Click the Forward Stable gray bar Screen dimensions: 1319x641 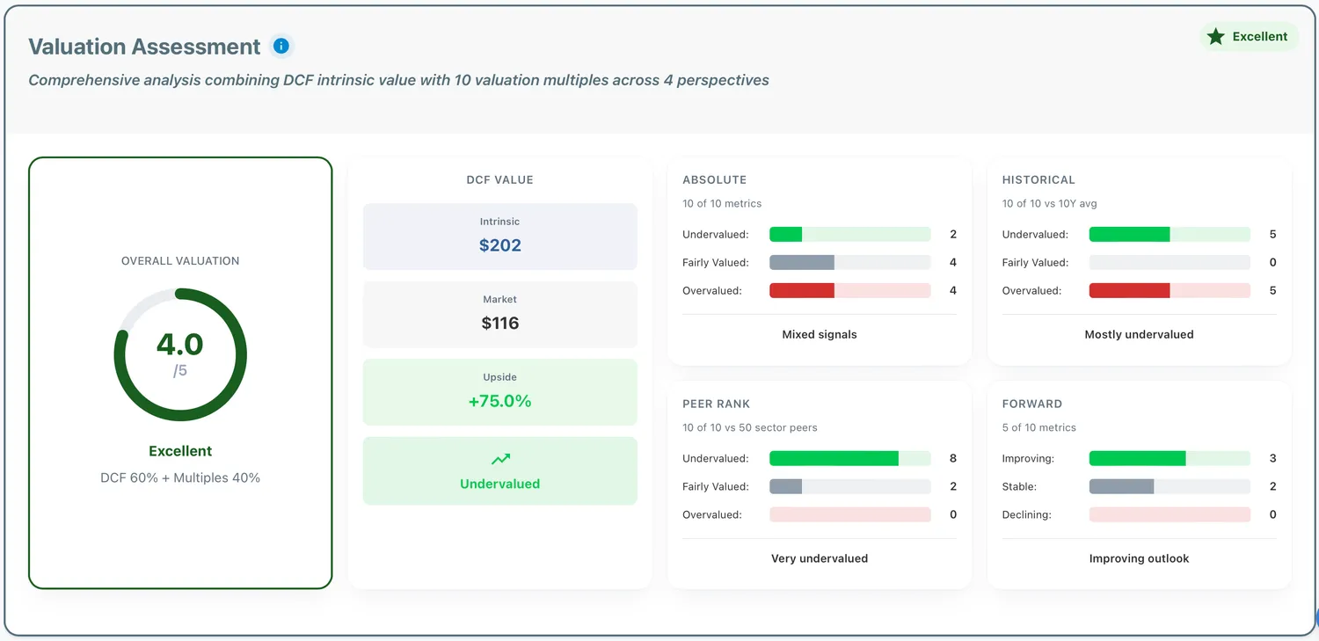pyautogui.click(x=1170, y=486)
